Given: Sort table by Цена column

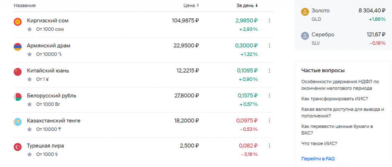Looking at the screenshot, I should (191, 5).
